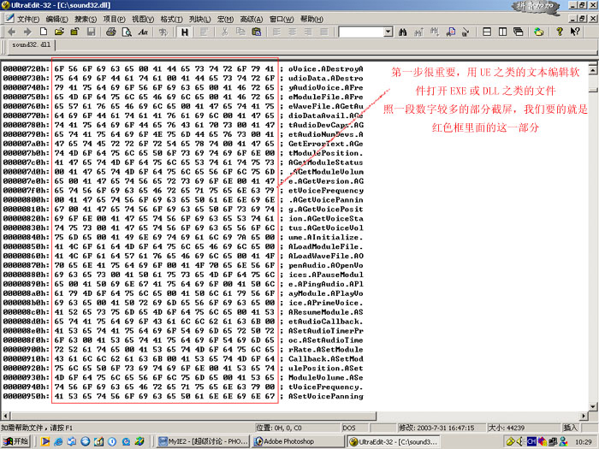
Task: Switch to MyIE2 taskbar window
Action: [x=203, y=442]
